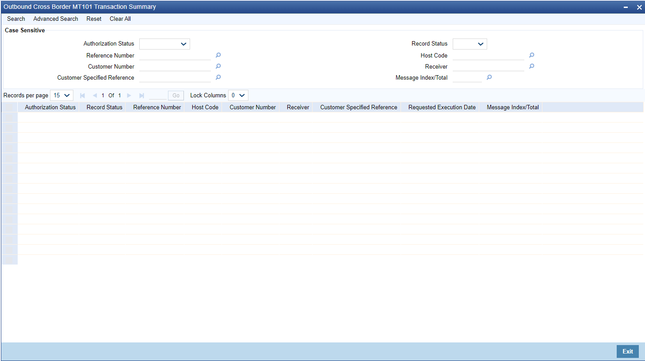Screen dimensions: 645x361
Task: Click Clear All in the toolbar
Action: pyautogui.click(x=120, y=19)
